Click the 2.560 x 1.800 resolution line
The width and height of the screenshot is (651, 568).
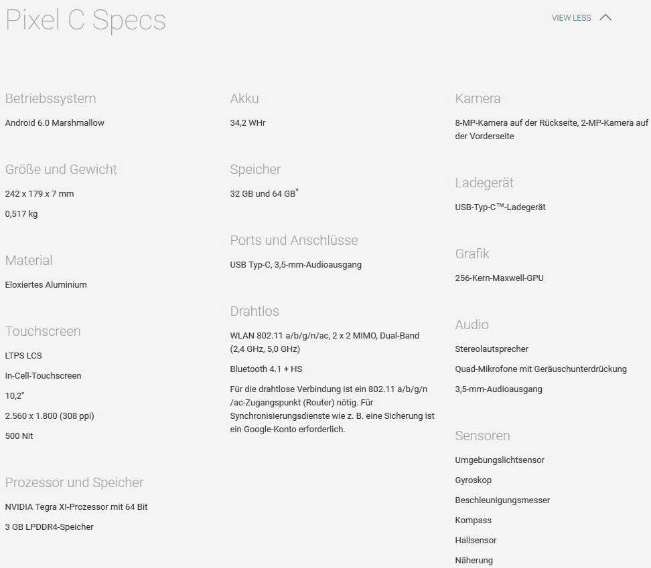(x=50, y=416)
